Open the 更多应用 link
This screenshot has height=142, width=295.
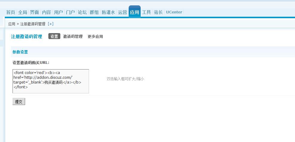95,36
